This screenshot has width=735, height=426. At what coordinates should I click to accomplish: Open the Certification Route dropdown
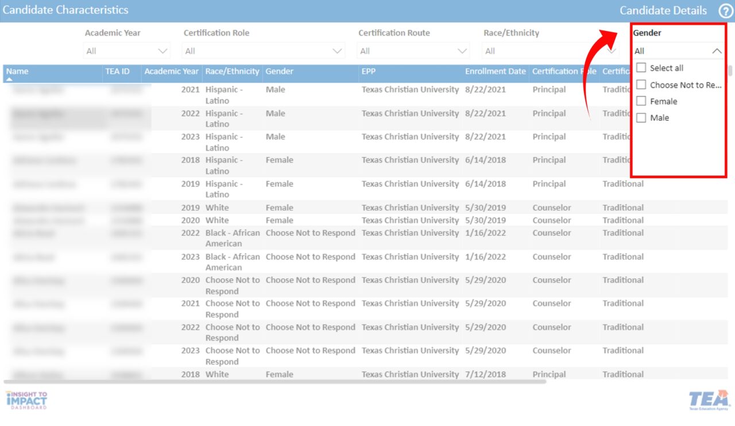[413, 51]
